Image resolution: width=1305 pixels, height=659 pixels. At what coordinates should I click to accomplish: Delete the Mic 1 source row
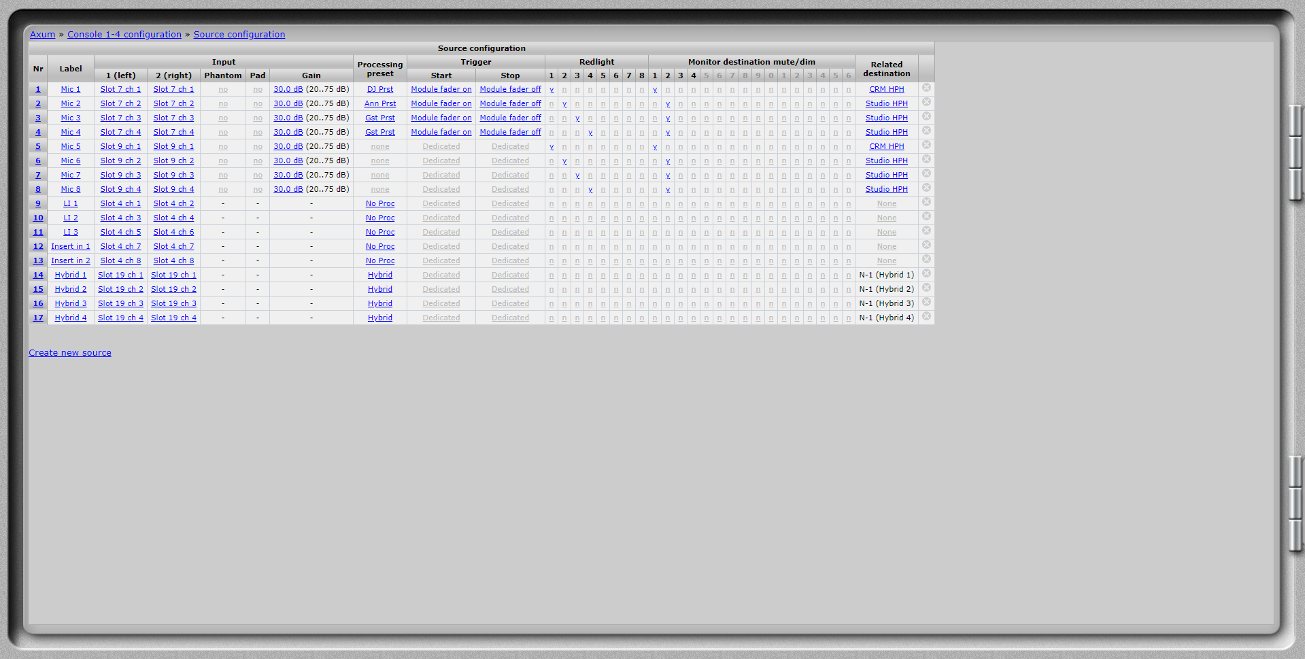[926, 88]
